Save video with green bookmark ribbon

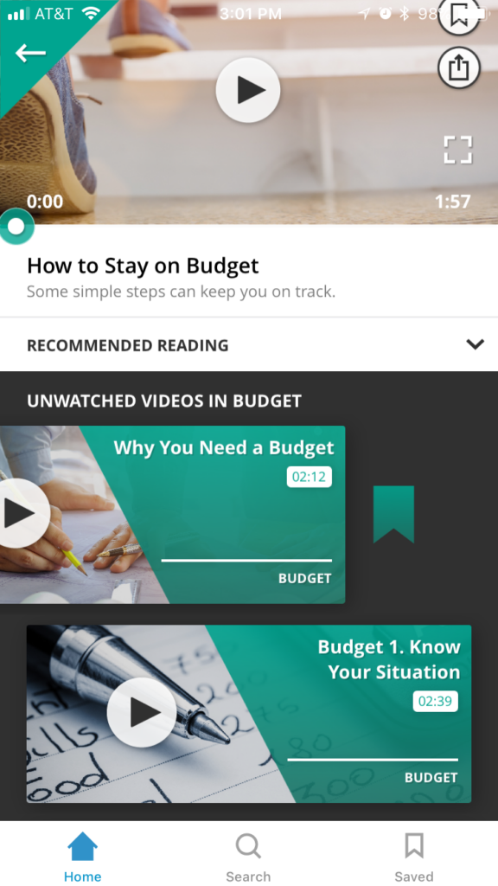393,514
